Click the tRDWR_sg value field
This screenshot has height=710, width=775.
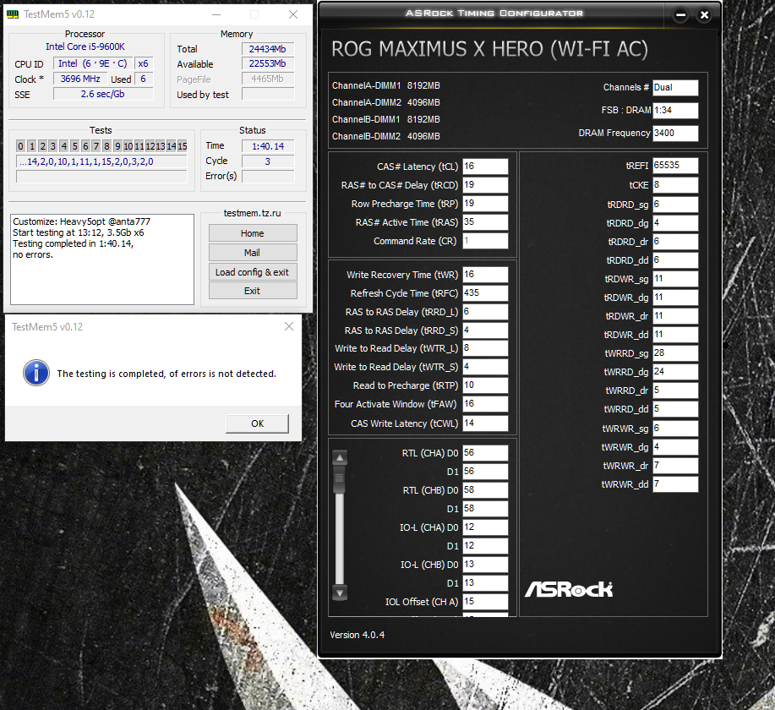point(675,279)
